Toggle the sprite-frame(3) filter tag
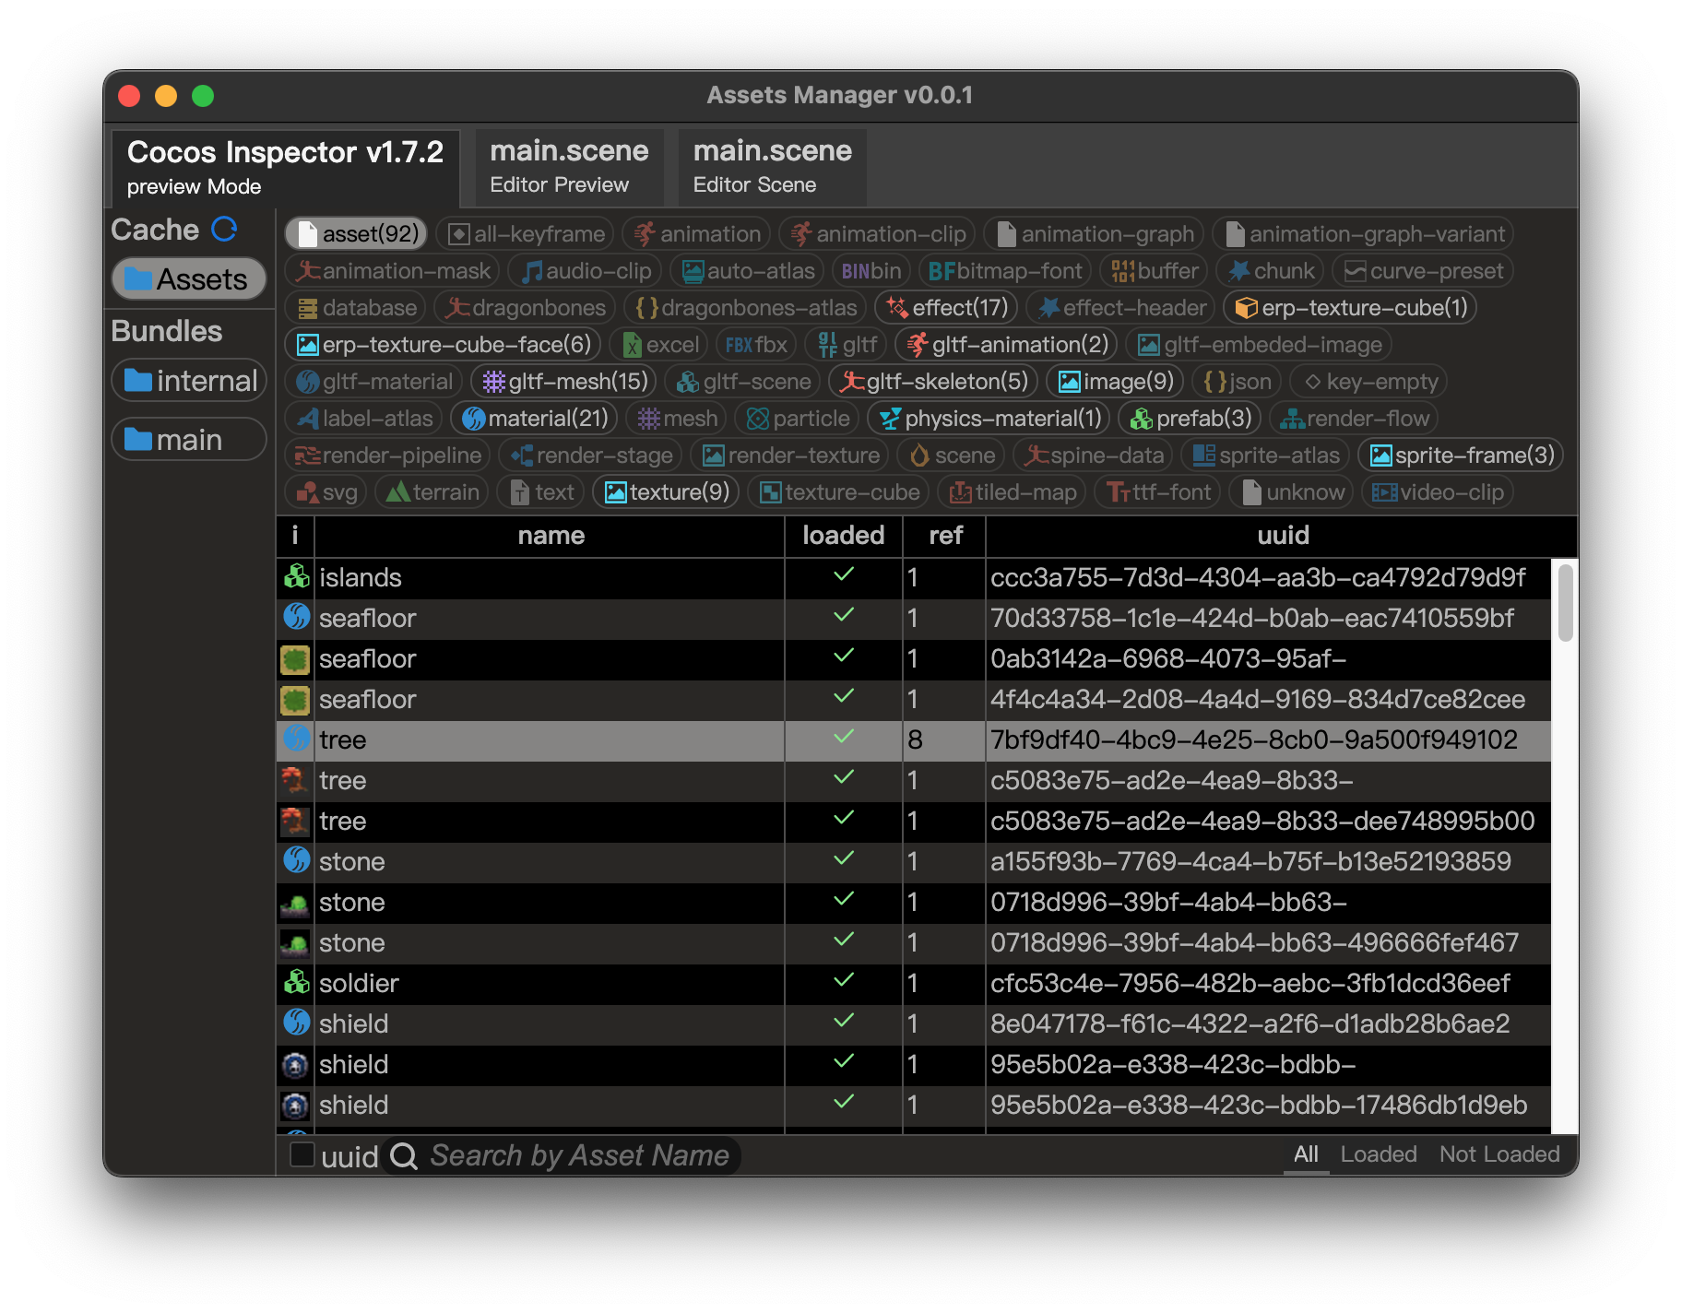Image resolution: width=1682 pixels, height=1313 pixels. pyautogui.click(x=1461, y=455)
